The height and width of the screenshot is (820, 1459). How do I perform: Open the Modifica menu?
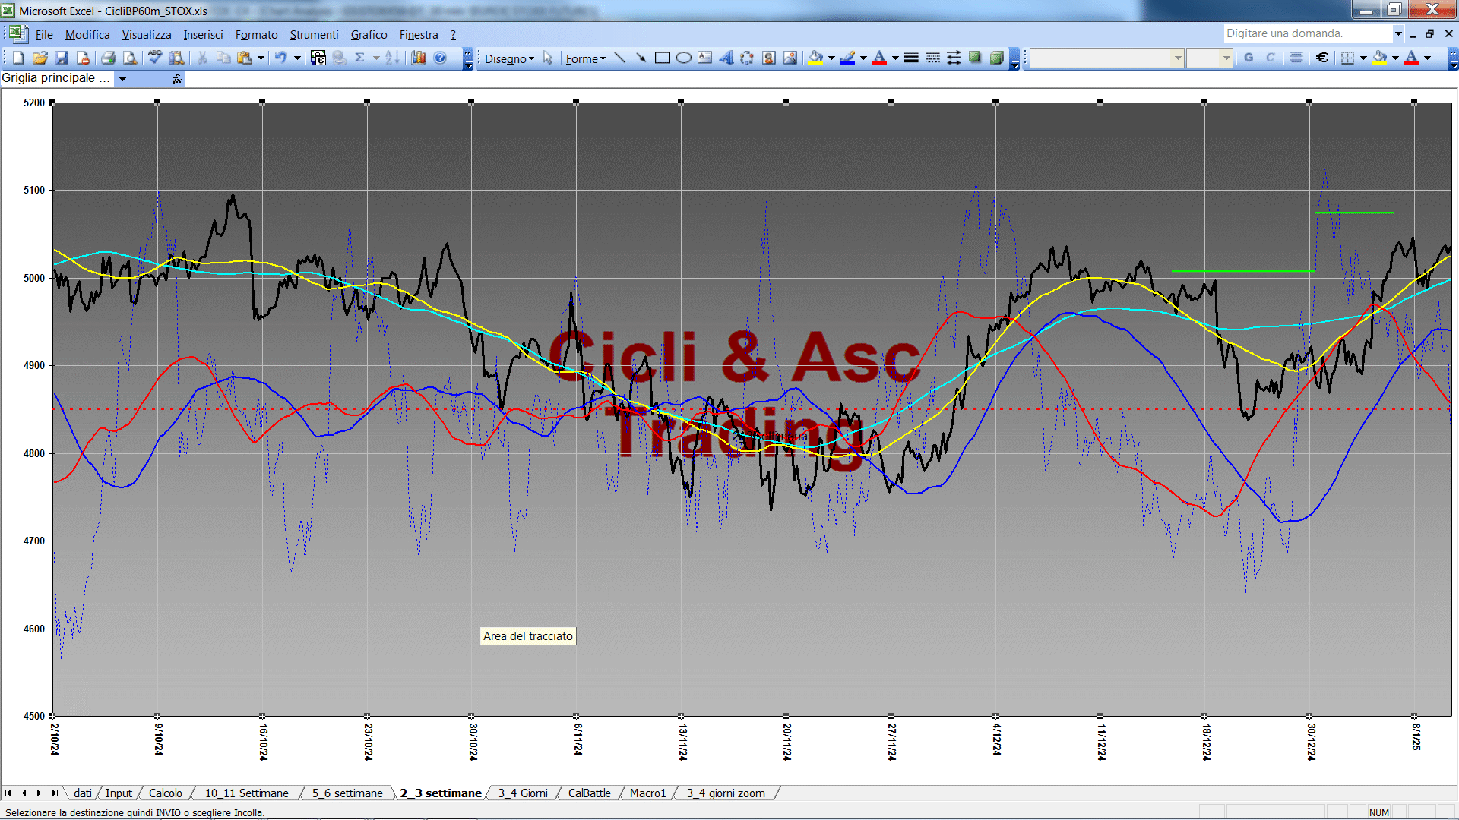coord(87,34)
